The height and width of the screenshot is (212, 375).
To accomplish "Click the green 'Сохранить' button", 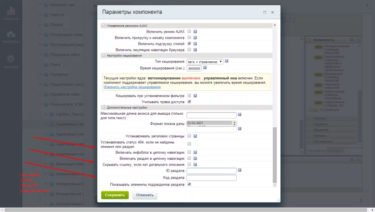I will 115,195.
